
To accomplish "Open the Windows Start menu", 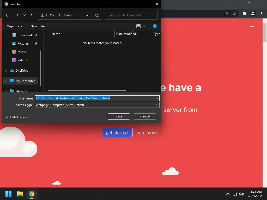I will tap(8, 194).
